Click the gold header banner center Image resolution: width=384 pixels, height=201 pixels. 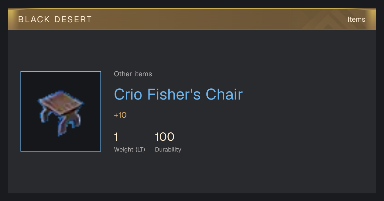click(x=192, y=19)
